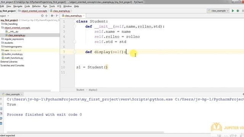Open the Refactor menu
The height and width of the screenshot is (137, 244).
[x=37, y=6]
